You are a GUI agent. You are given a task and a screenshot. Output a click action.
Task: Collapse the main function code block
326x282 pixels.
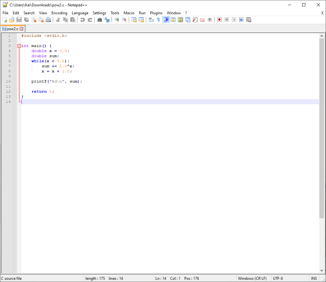click(x=19, y=45)
